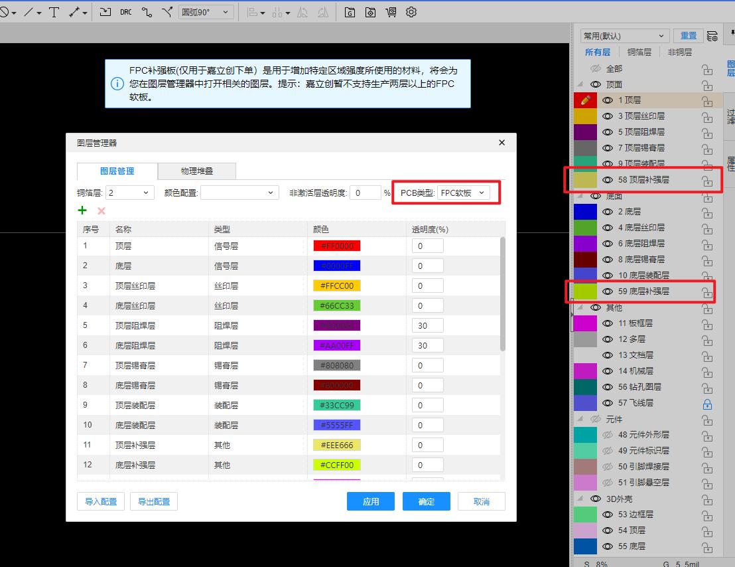Click the 导入配置 button
This screenshot has width=735, height=567.
point(101,501)
